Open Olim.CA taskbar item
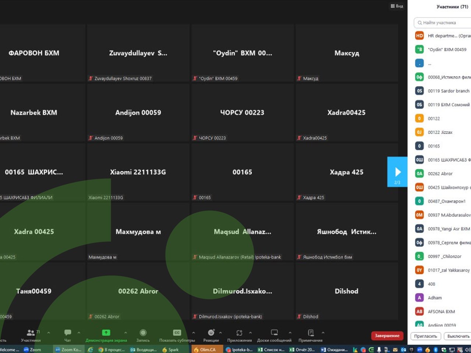Viewport: 471px width, 353px height. 208,349
